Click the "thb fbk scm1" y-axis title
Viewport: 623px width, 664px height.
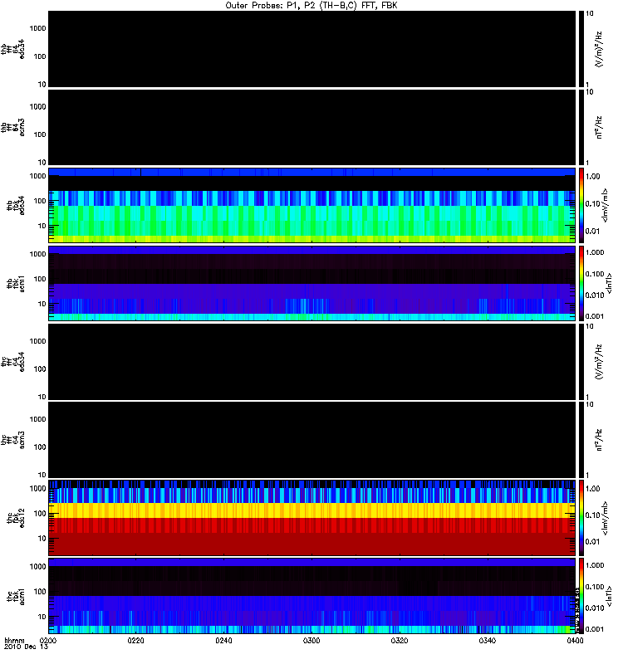pyautogui.click(x=16, y=283)
